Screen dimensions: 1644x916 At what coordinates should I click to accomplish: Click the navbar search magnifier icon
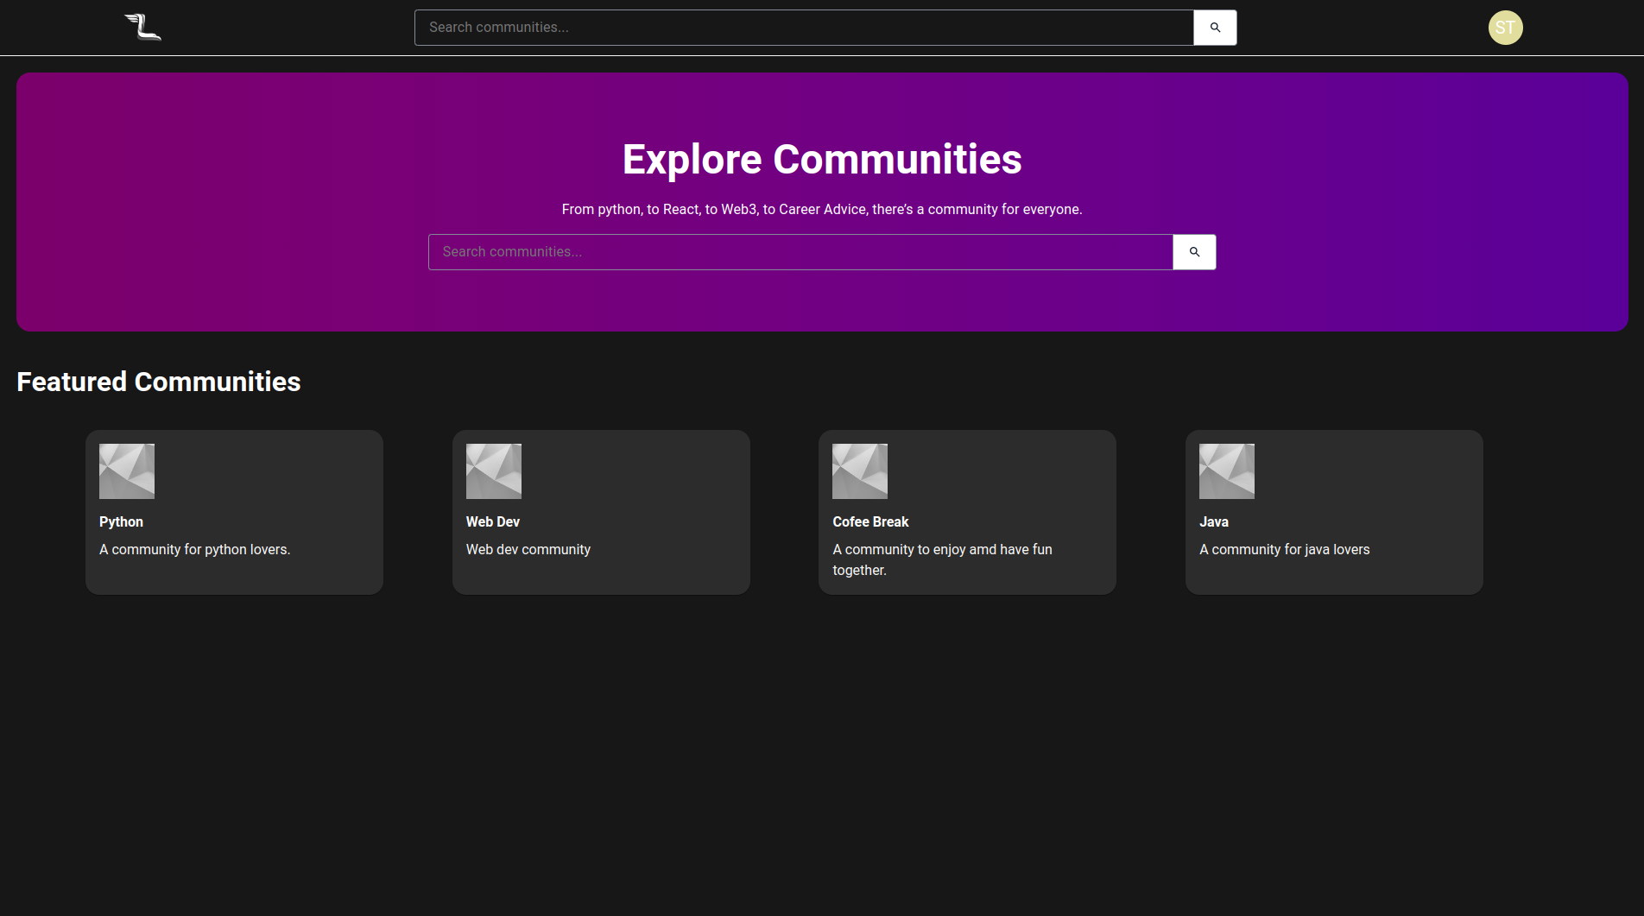coord(1214,27)
